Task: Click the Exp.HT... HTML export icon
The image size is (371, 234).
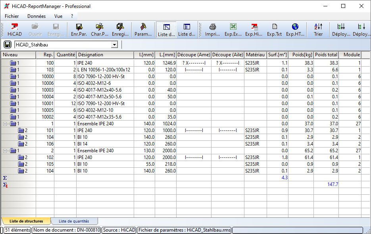Action: [x=295, y=30]
